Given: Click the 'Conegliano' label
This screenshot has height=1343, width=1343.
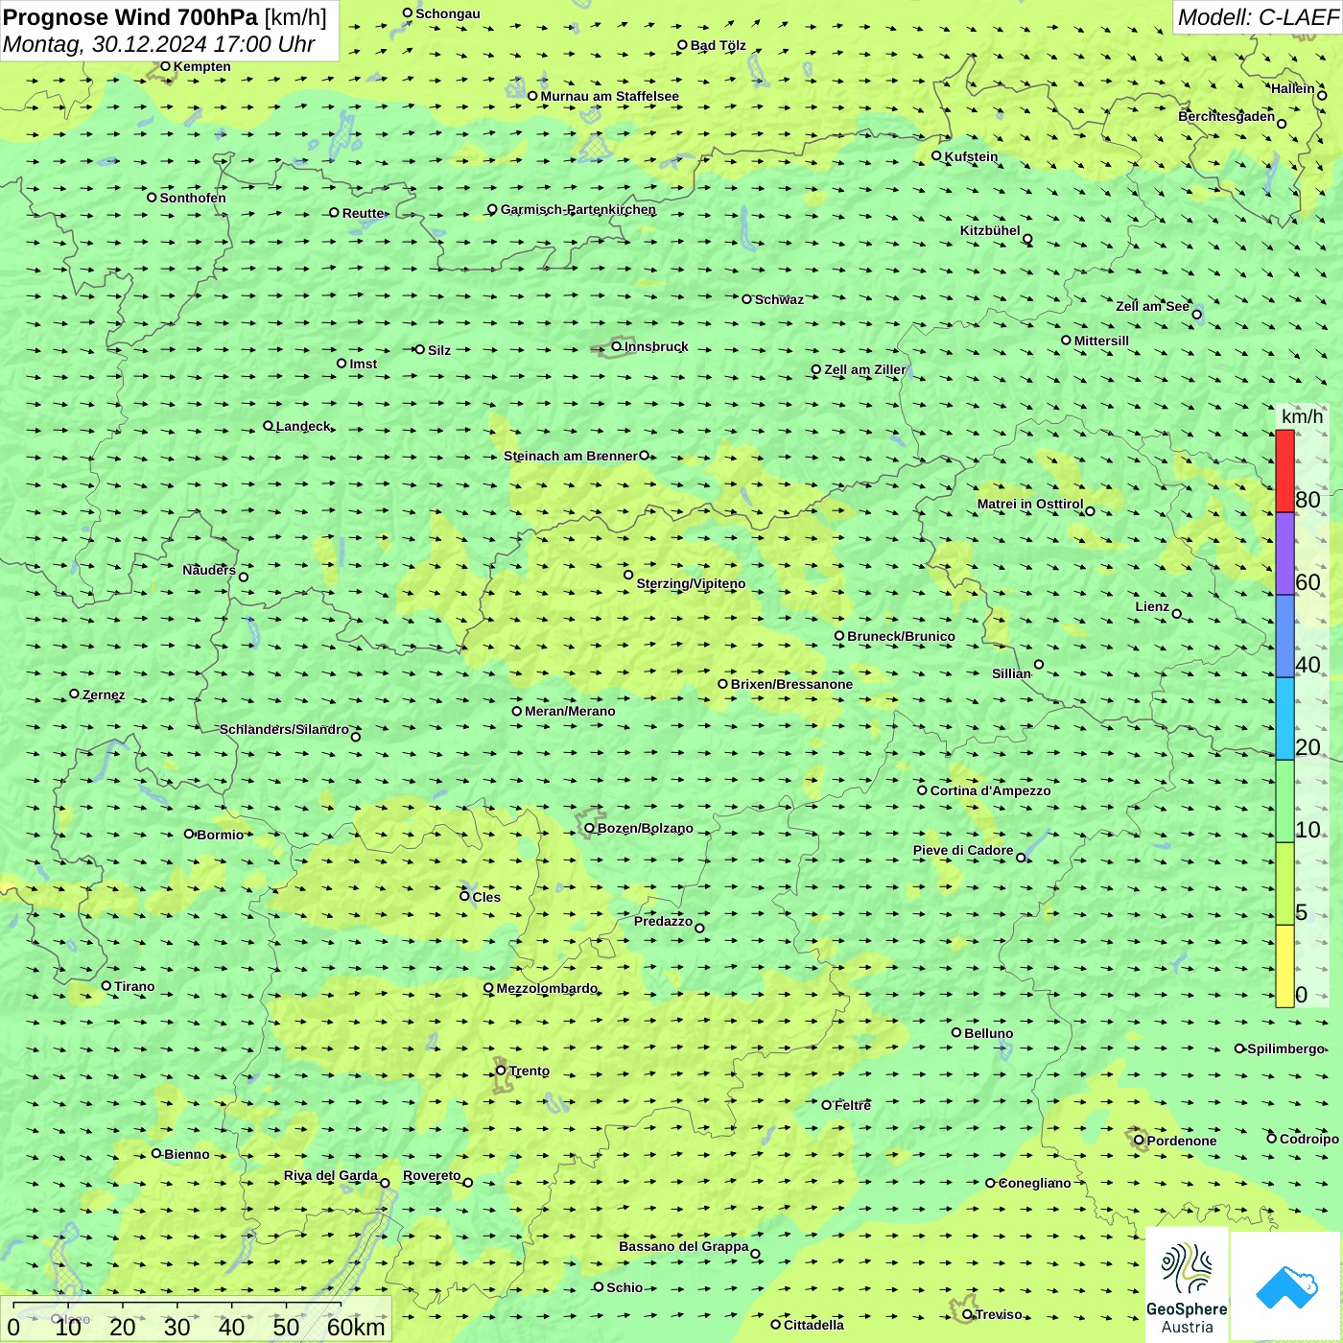Looking at the screenshot, I should pos(1035,1183).
